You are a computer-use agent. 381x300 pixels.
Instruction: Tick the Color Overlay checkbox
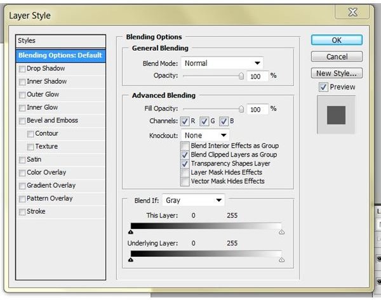coord(22,173)
